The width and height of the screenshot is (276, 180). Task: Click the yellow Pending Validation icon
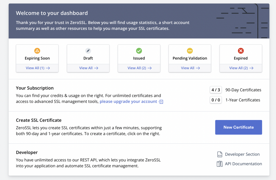[x=190, y=51]
